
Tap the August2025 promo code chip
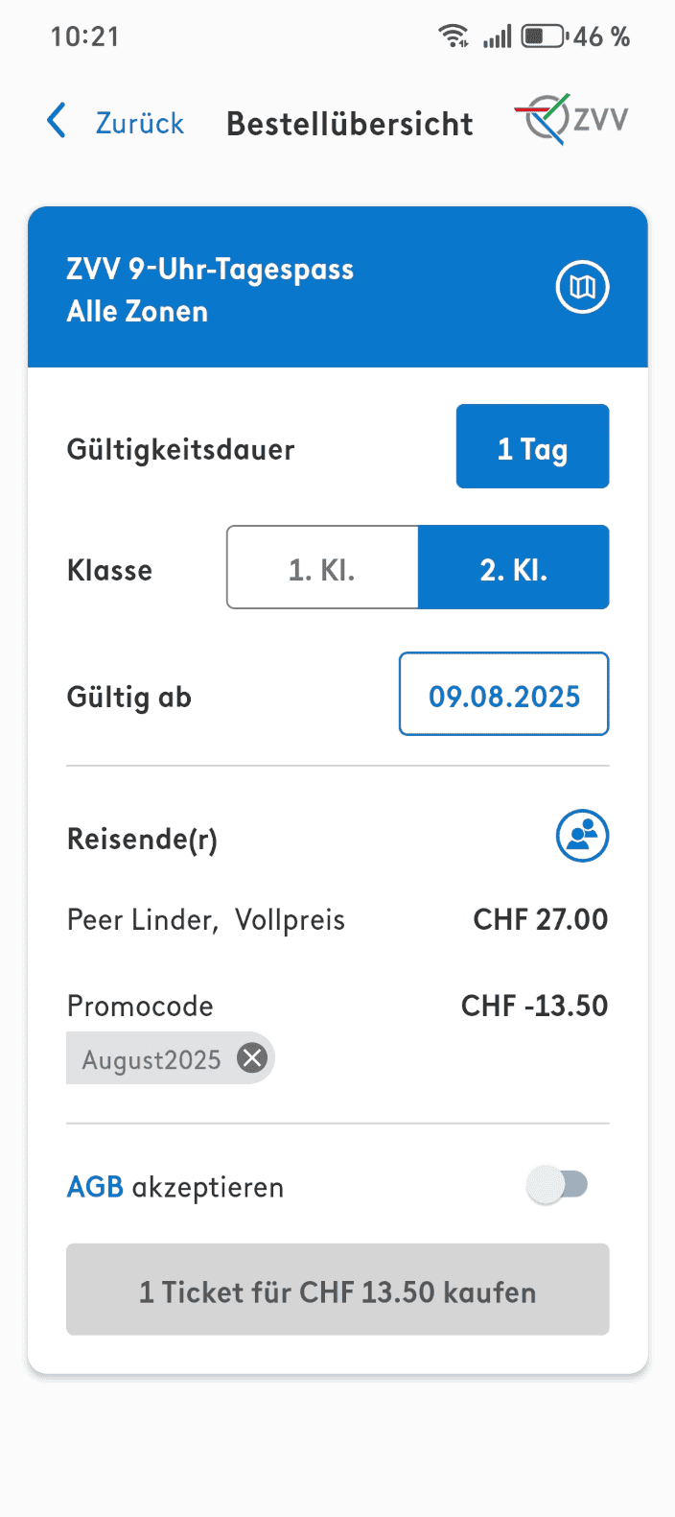151,1059
